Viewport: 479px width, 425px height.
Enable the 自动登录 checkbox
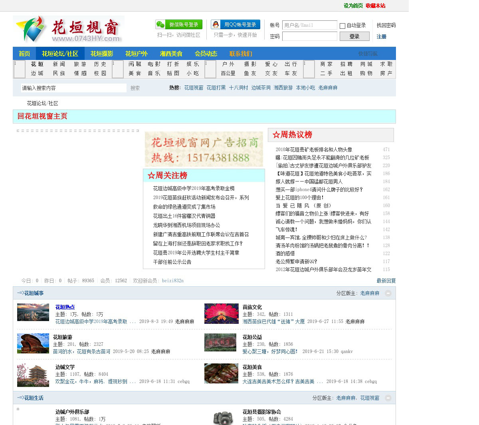tap(342, 26)
